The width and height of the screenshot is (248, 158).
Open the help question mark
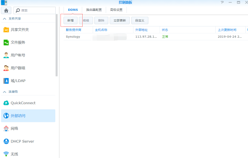point(222,2)
